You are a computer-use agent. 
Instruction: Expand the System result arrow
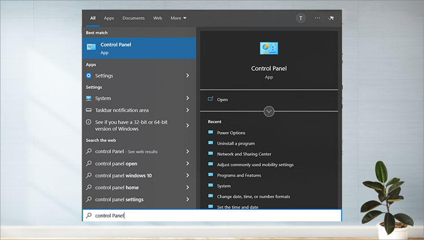[187, 98]
